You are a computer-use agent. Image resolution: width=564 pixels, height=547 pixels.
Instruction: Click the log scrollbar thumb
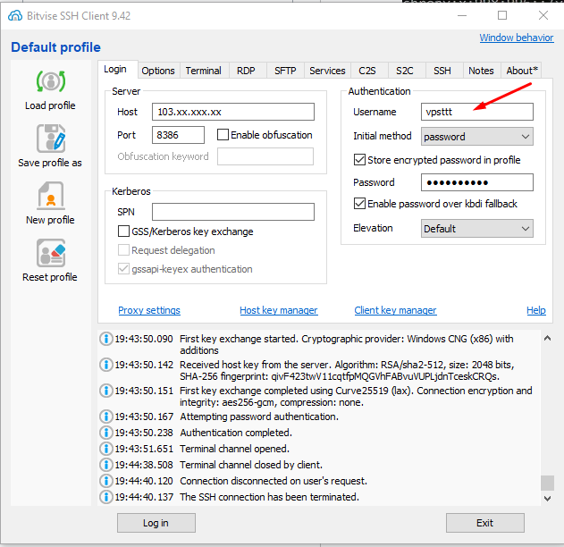click(547, 483)
